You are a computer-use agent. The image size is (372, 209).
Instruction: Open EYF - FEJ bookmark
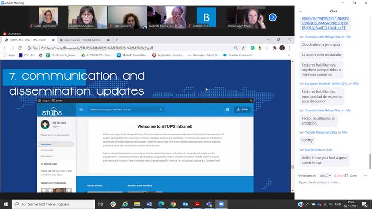[27, 55]
